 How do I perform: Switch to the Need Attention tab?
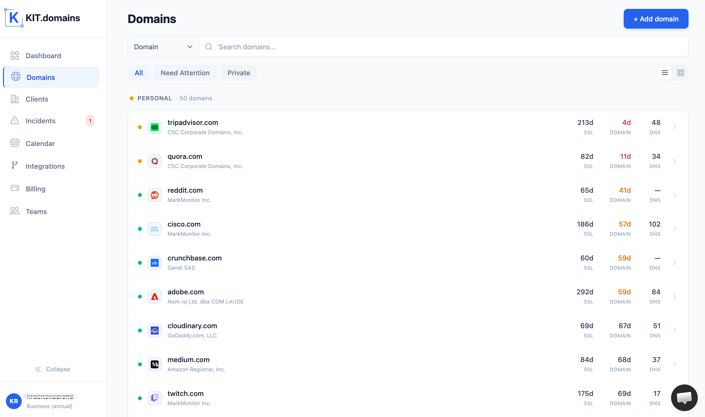(185, 73)
